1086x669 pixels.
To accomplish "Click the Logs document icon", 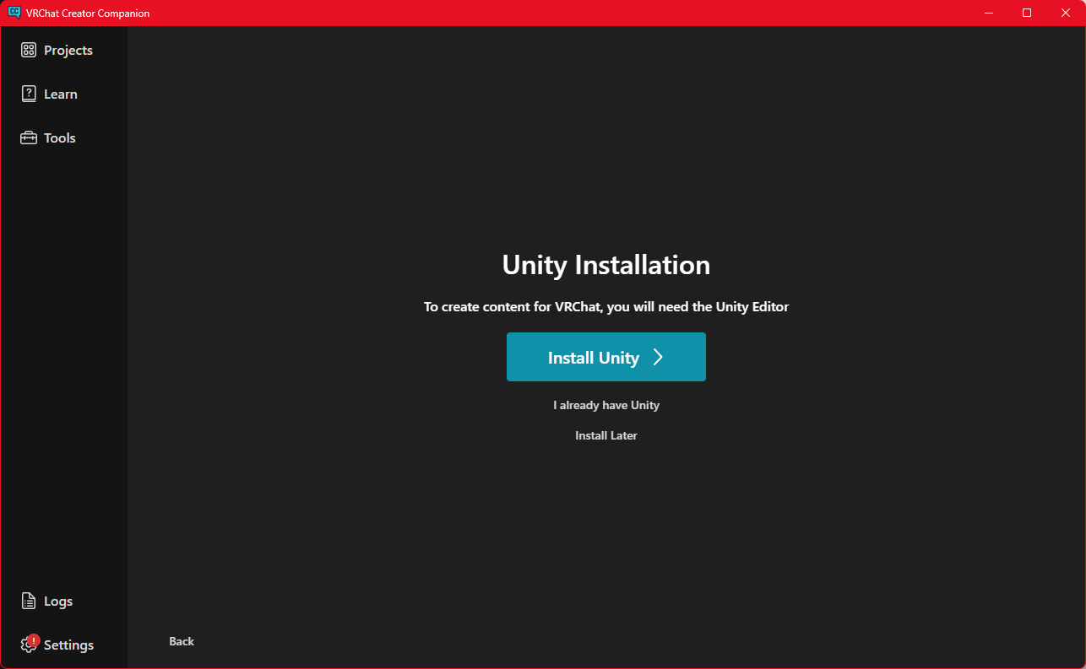I will pos(29,601).
